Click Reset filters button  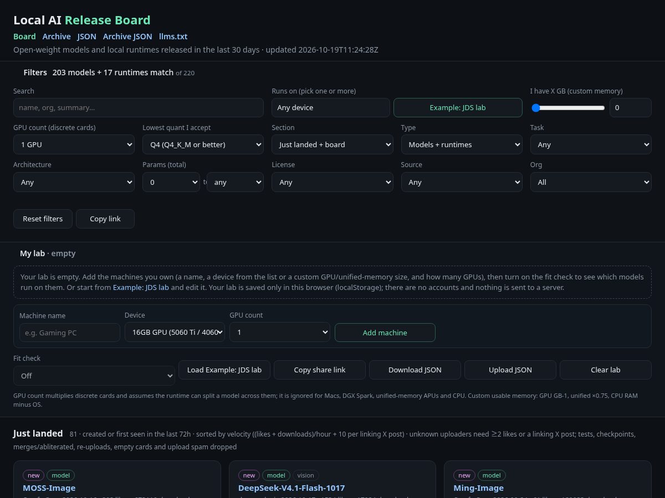coord(43,219)
